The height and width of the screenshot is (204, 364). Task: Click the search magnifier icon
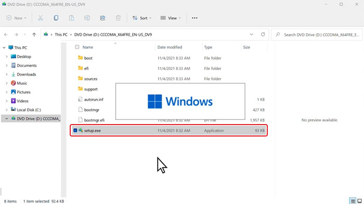tap(278, 35)
